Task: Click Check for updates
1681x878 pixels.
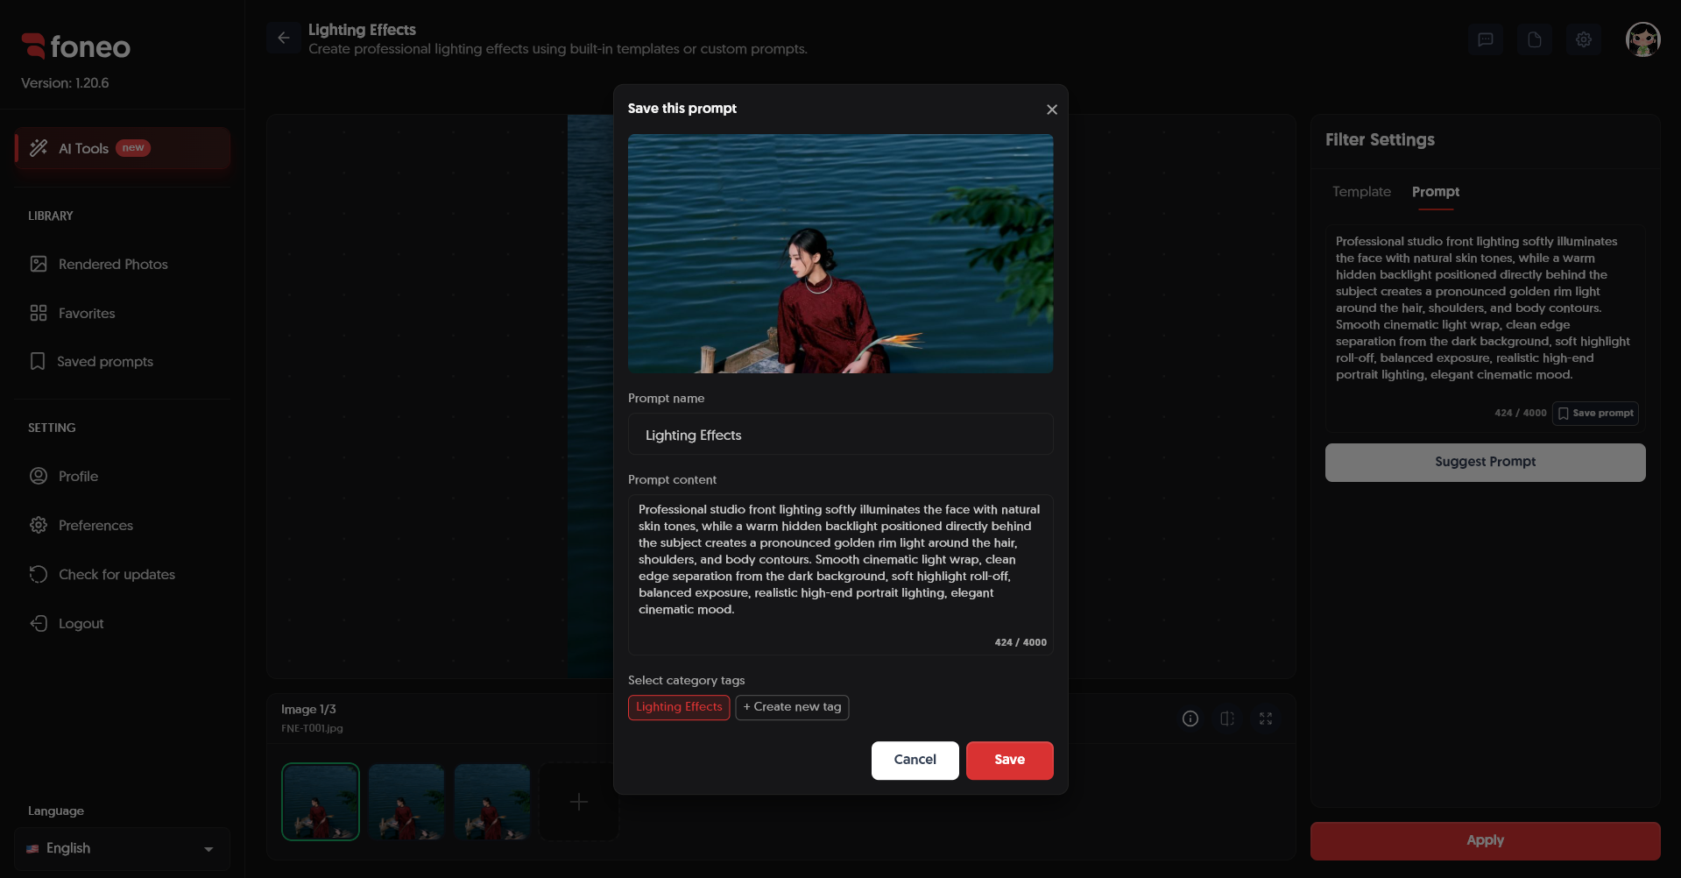Action: [123, 574]
